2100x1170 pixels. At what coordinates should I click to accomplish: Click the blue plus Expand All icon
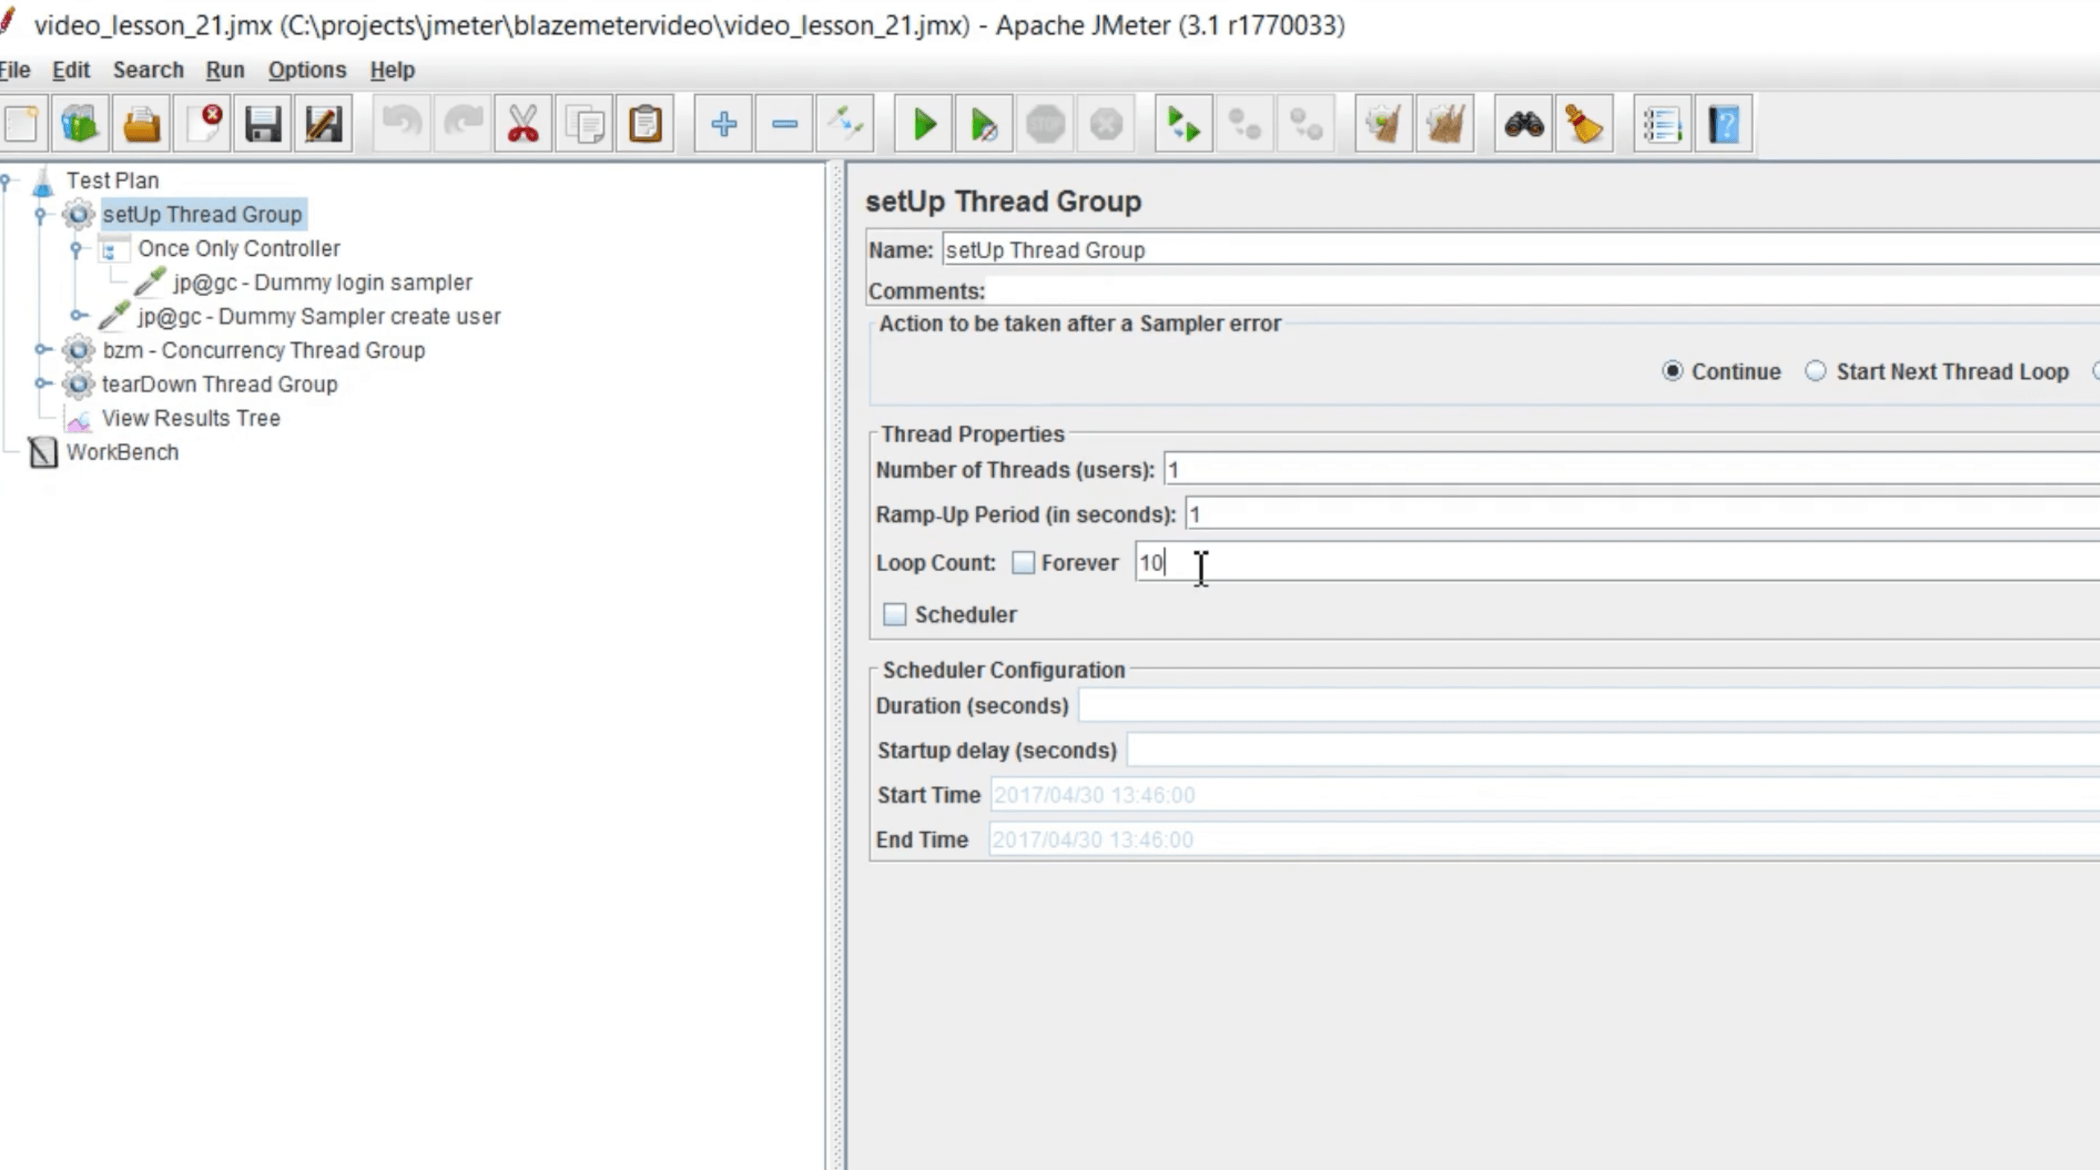point(723,125)
